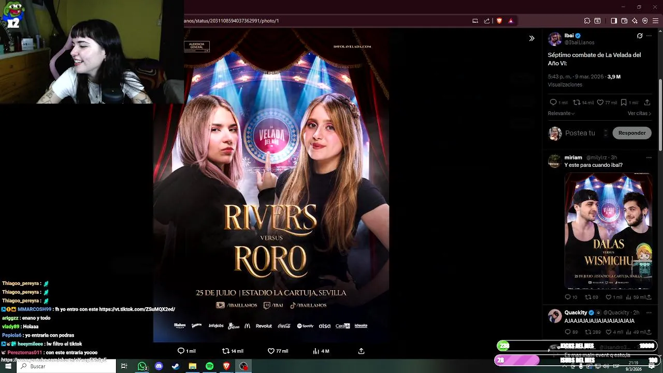Open Brave Leo AI sparkle icon
Screen dimensions: 663x373
click(x=635, y=21)
